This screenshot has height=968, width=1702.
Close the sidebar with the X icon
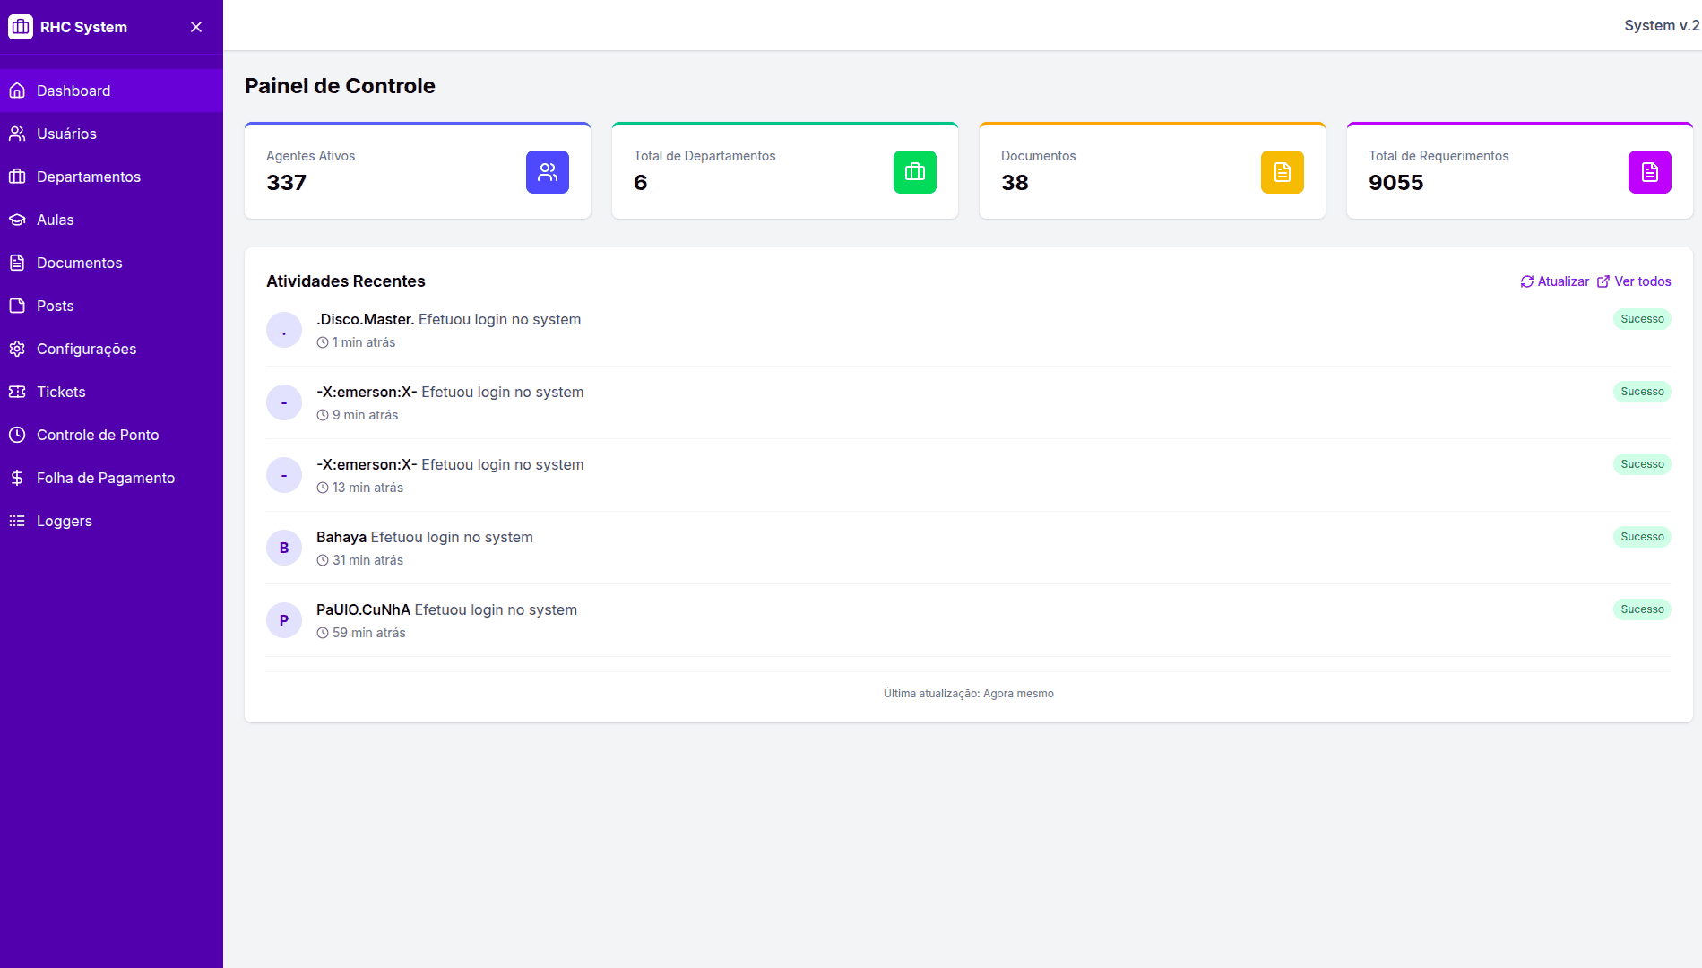[x=196, y=27]
